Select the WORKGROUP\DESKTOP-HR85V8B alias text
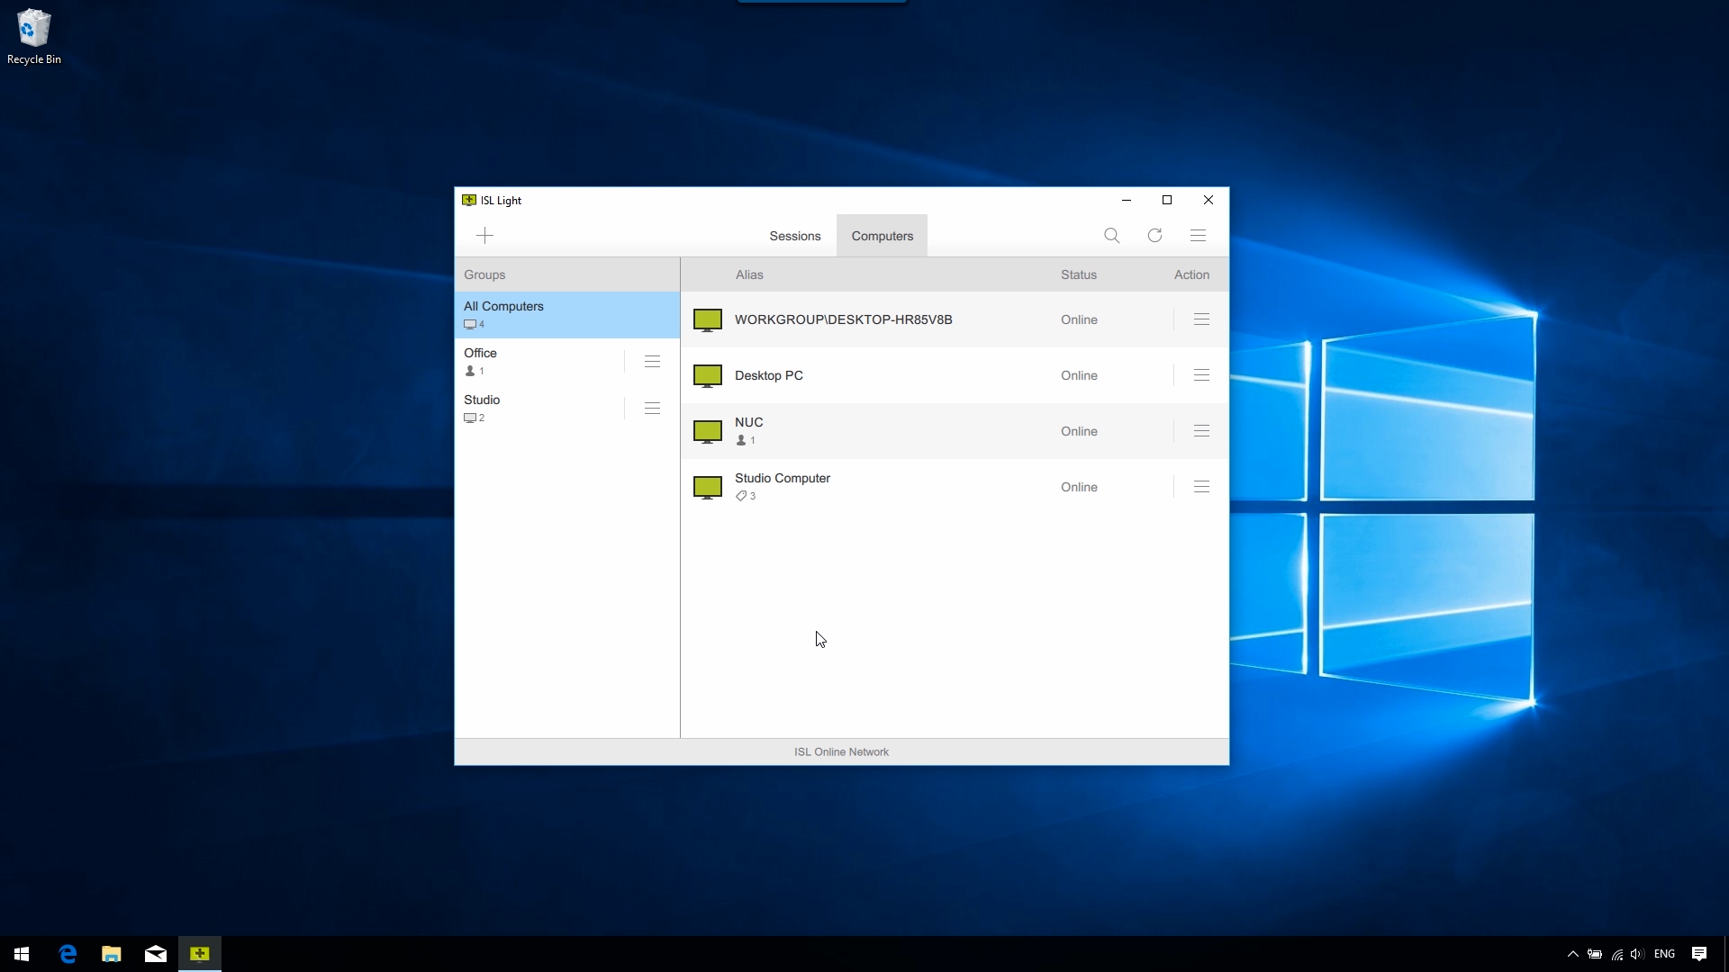Image resolution: width=1729 pixels, height=972 pixels. (x=844, y=319)
